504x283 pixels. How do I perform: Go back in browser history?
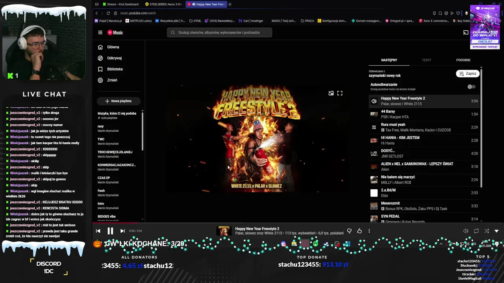[97, 13]
